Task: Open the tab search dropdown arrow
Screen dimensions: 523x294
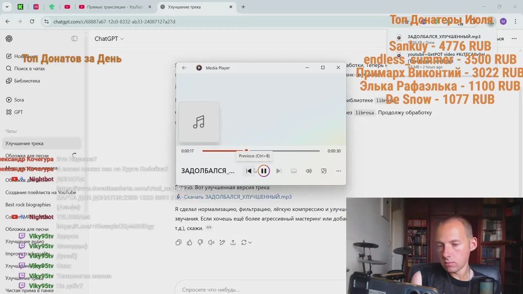Action: click(7, 7)
